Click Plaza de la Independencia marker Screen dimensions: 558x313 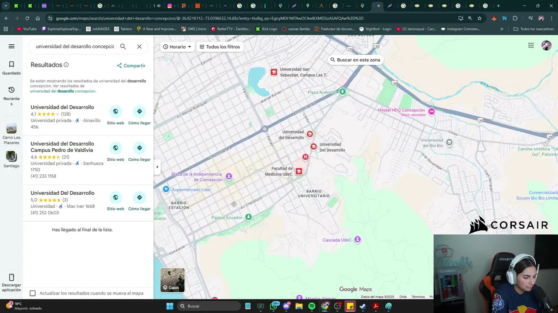(229, 176)
